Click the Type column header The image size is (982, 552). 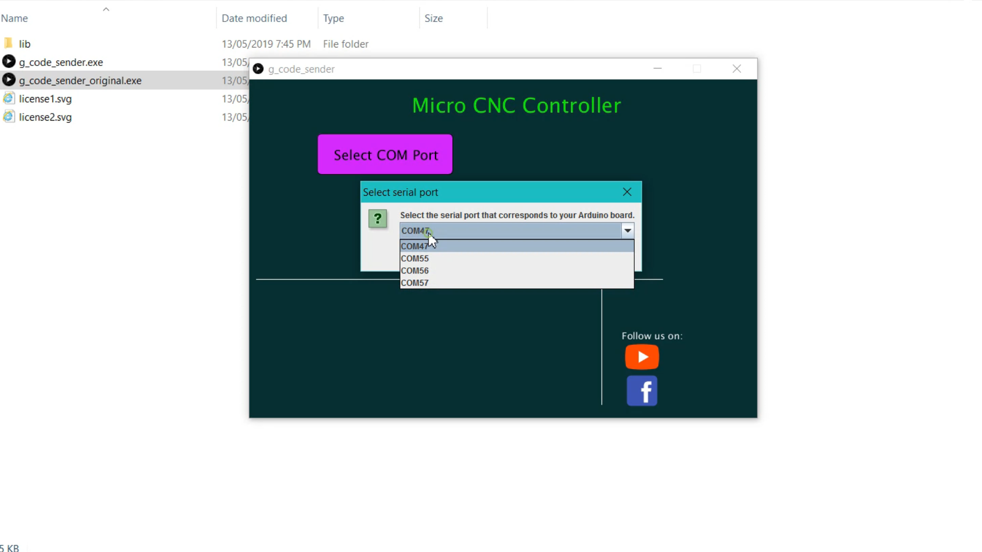pyautogui.click(x=333, y=18)
